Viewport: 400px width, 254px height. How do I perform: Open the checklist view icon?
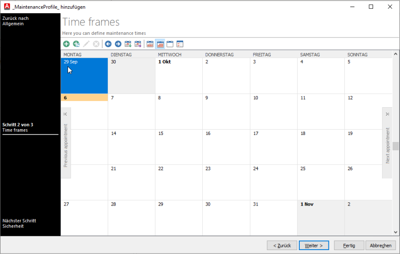click(x=180, y=44)
